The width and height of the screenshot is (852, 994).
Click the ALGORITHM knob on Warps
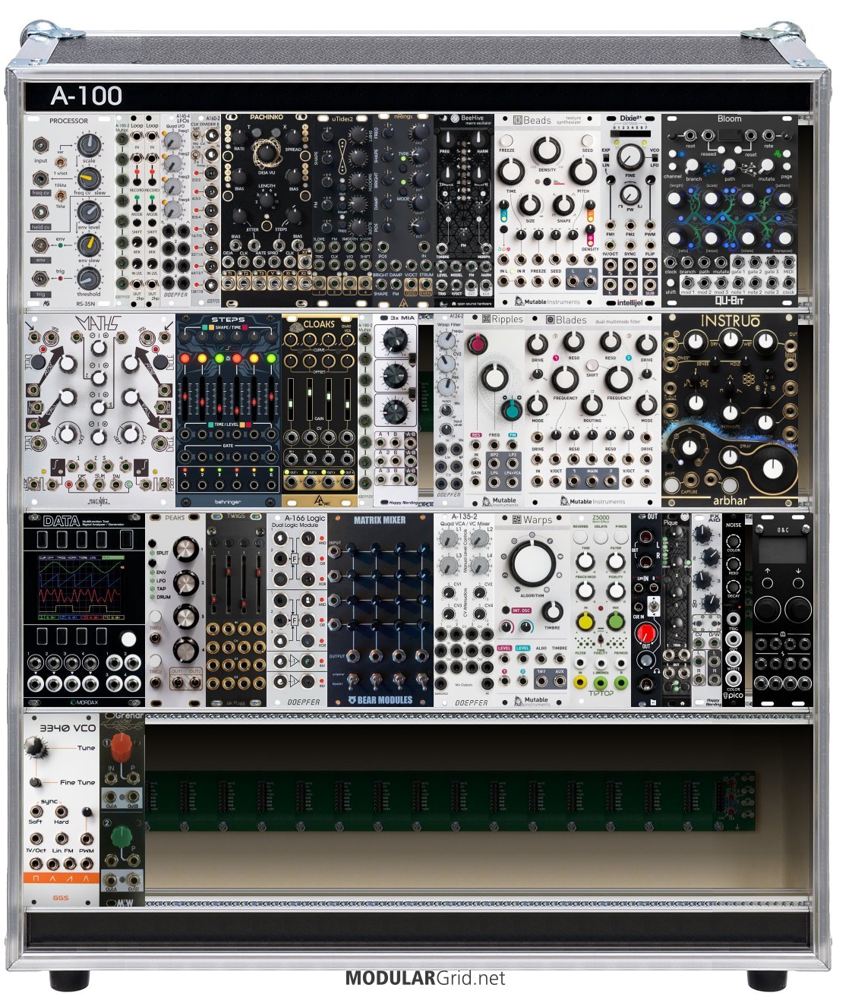[x=532, y=564]
